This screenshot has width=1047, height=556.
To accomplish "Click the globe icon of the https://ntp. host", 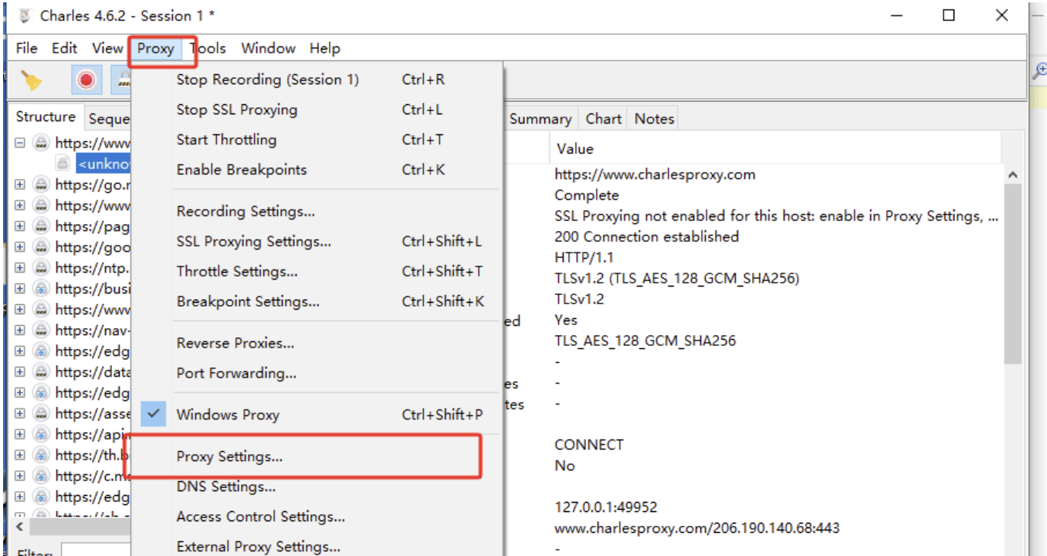I will tap(41, 268).
